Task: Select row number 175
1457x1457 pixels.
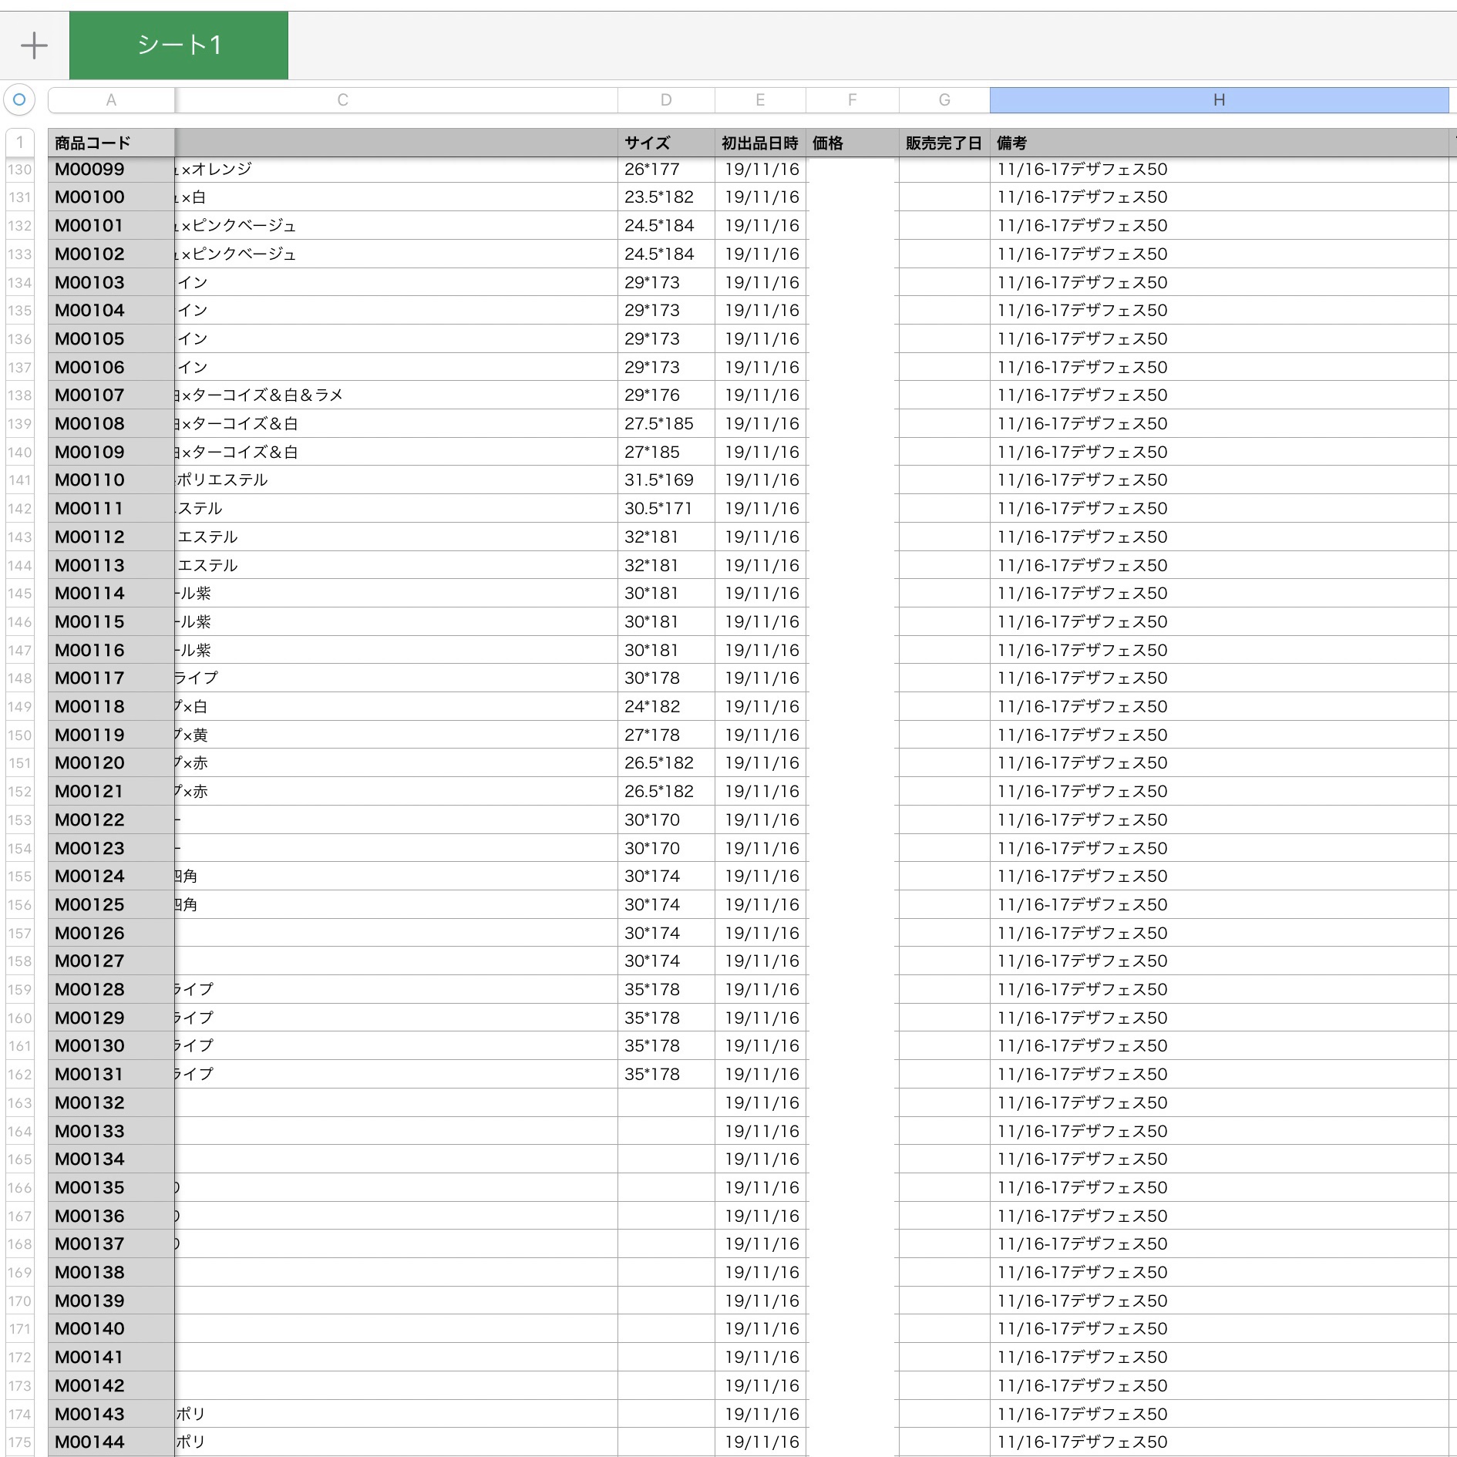Action: [20, 1442]
